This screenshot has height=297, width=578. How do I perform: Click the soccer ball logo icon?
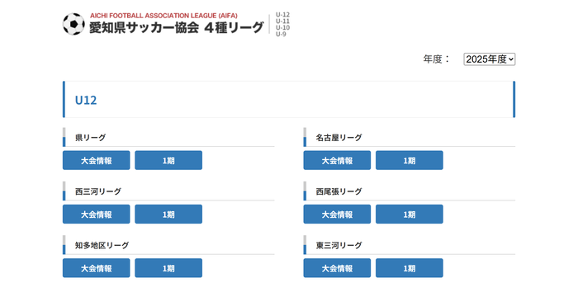(x=73, y=24)
